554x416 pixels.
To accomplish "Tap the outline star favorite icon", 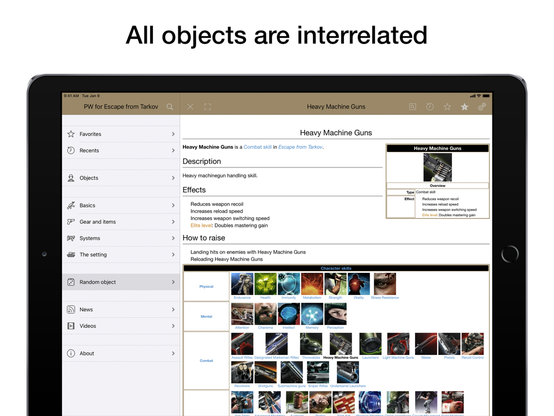I will [447, 106].
